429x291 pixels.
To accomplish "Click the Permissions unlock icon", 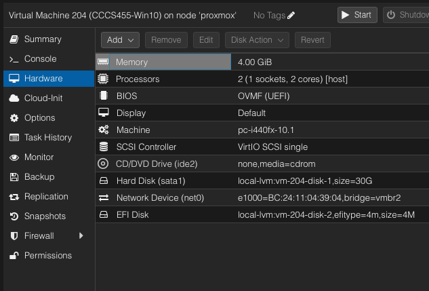I will (14, 256).
